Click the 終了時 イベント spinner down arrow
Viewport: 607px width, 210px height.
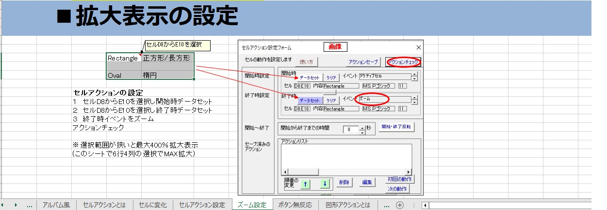pos(414,102)
